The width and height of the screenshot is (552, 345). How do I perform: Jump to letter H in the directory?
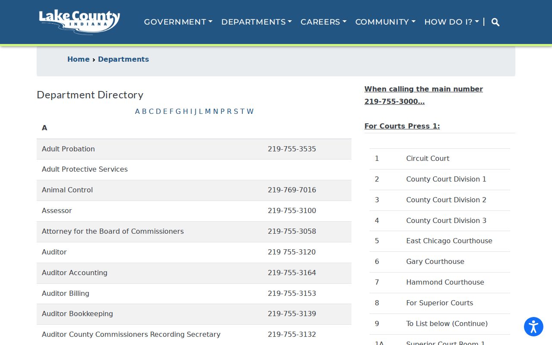(x=185, y=112)
